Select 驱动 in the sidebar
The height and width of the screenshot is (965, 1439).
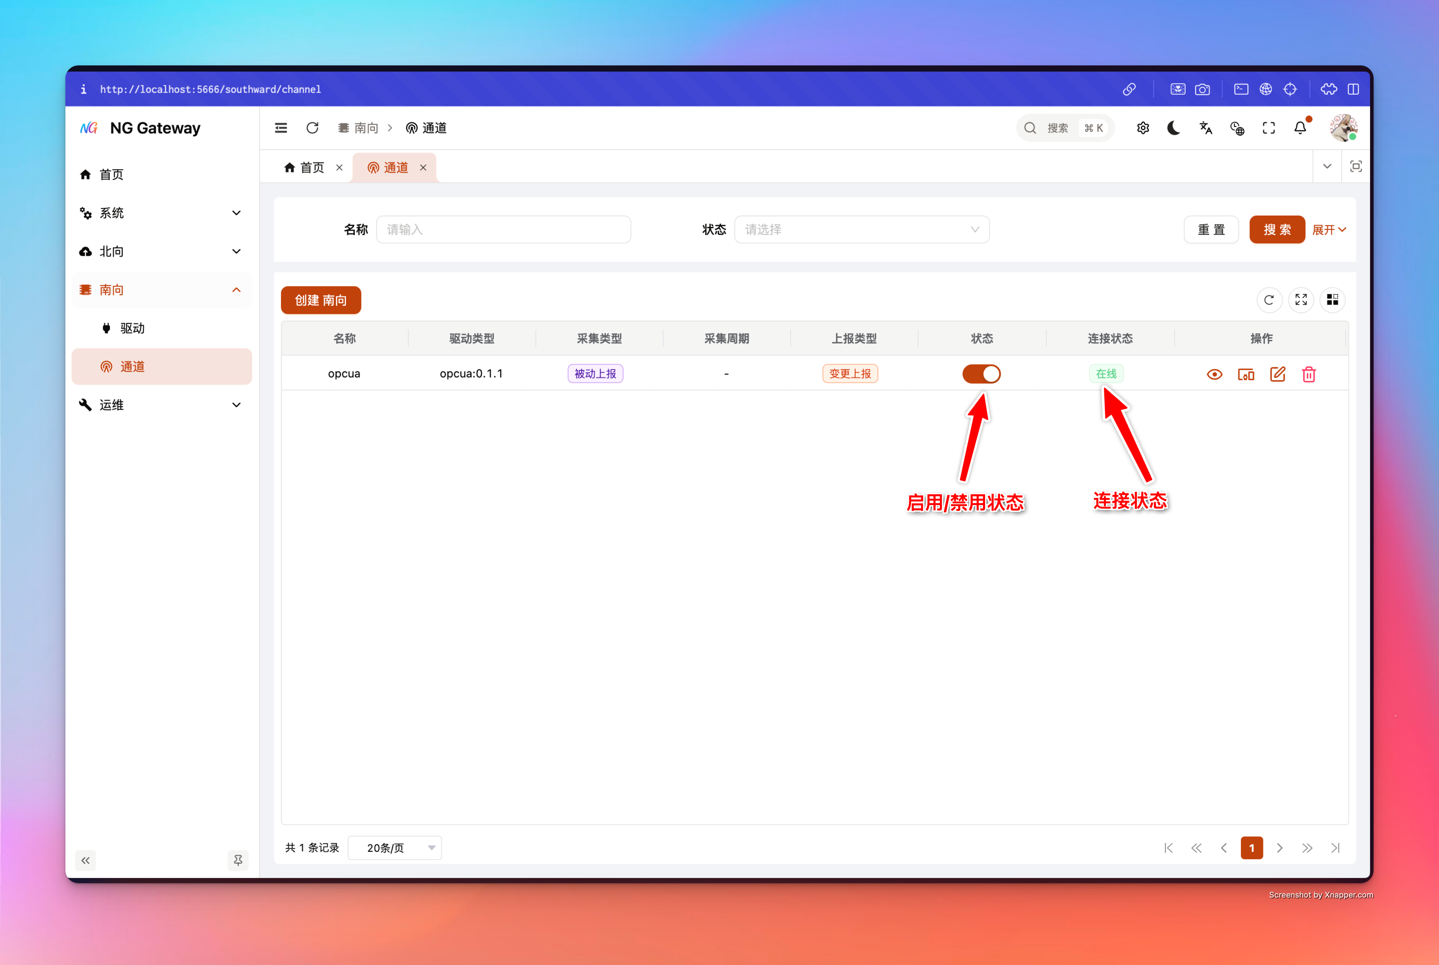pyautogui.click(x=132, y=328)
